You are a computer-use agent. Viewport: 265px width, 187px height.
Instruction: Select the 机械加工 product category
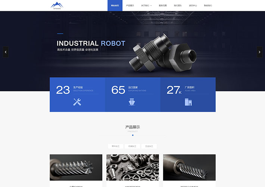pyautogui.click(x=132, y=146)
